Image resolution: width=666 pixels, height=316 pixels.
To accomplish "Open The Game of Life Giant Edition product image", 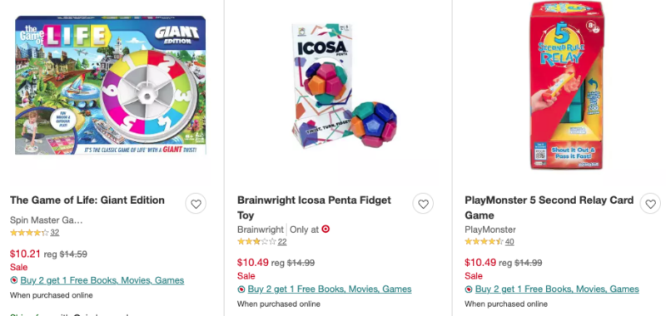I will [x=111, y=86].
